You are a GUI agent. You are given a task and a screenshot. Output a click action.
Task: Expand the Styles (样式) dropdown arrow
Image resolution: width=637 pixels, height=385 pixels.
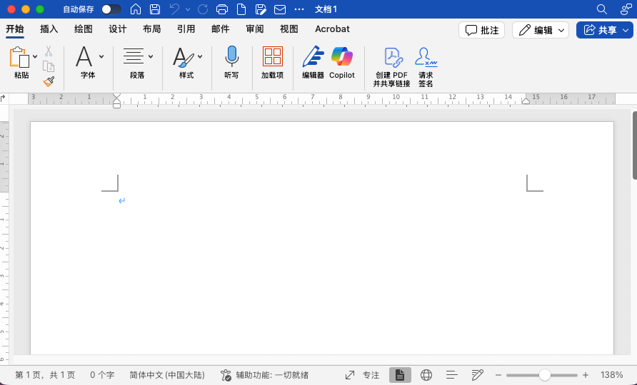click(200, 56)
